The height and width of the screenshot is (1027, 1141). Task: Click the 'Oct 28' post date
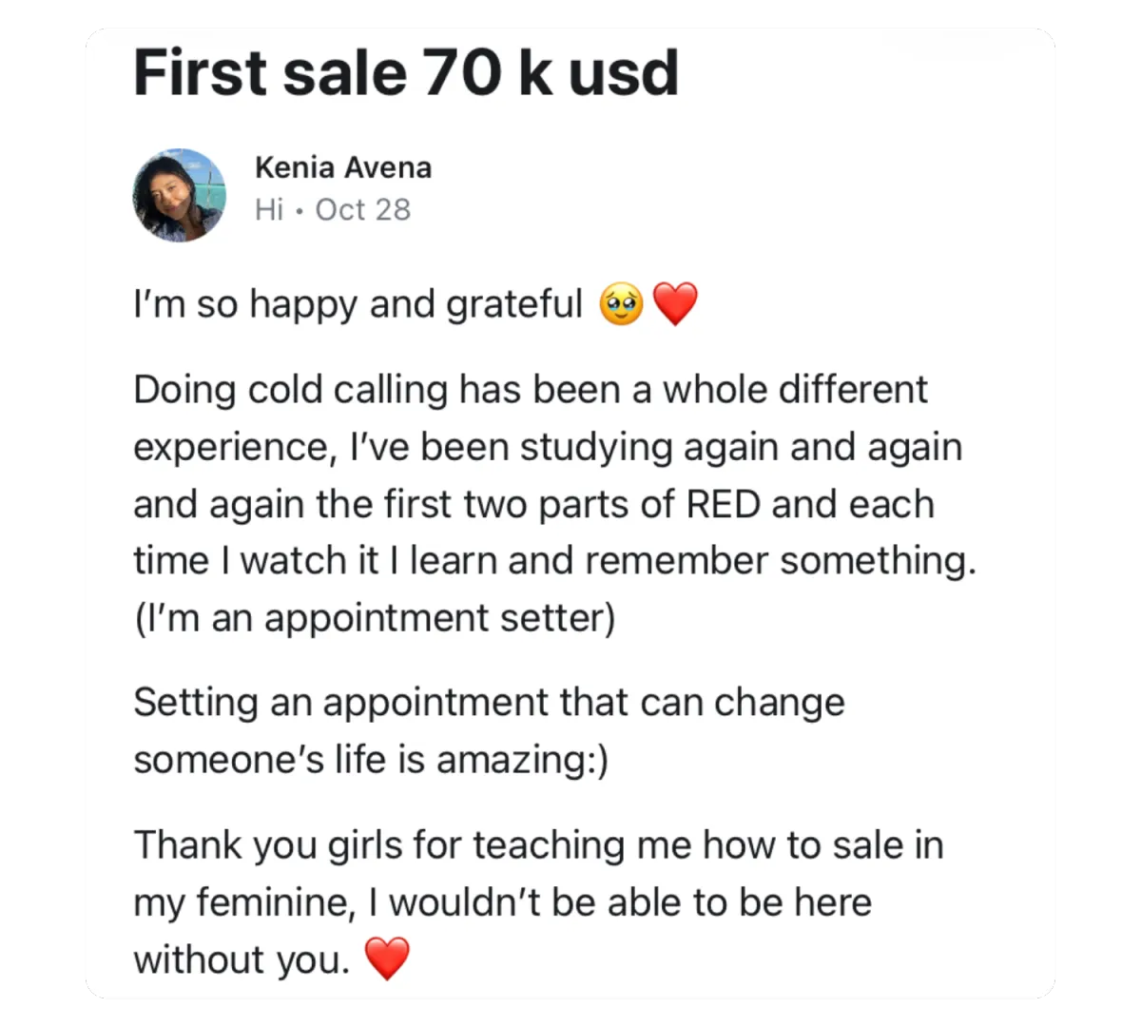coord(363,209)
